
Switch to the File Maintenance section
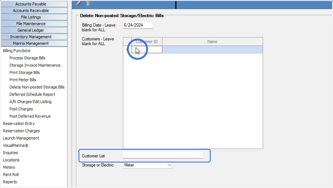coord(34,24)
